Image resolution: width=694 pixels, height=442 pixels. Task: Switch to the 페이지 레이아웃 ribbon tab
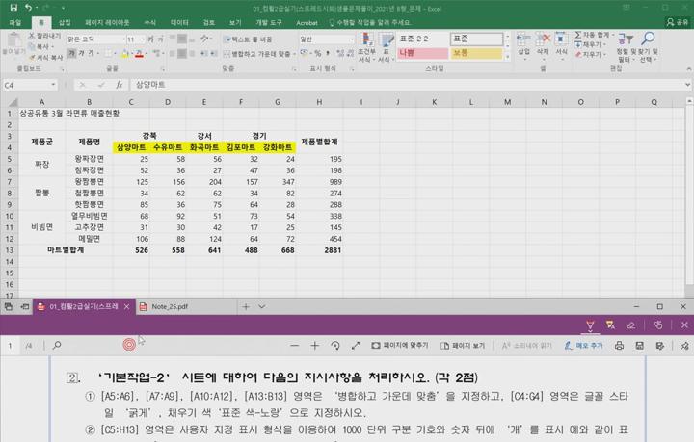pyautogui.click(x=107, y=22)
